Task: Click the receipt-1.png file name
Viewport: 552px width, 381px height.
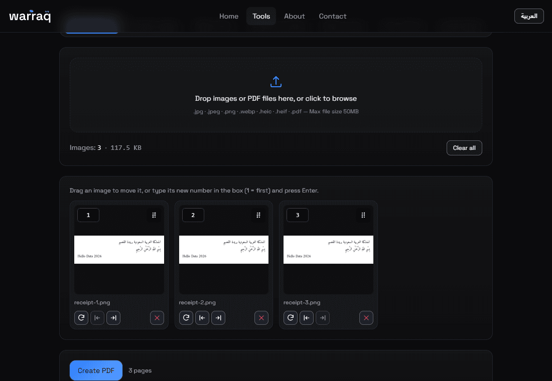Action: click(x=92, y=303)
